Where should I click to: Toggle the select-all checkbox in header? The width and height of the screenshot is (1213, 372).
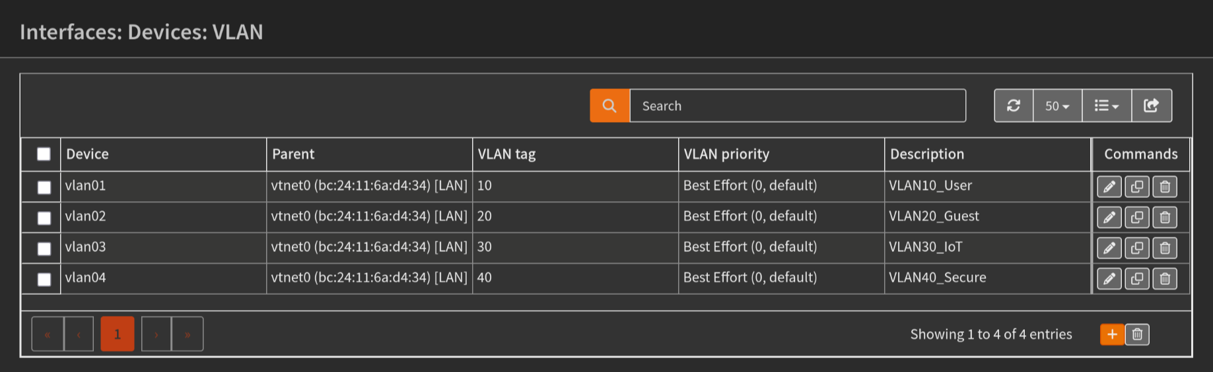[x=44, y=154]
